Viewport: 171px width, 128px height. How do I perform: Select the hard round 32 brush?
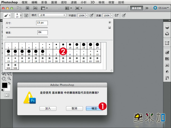[x=15, y=53]
